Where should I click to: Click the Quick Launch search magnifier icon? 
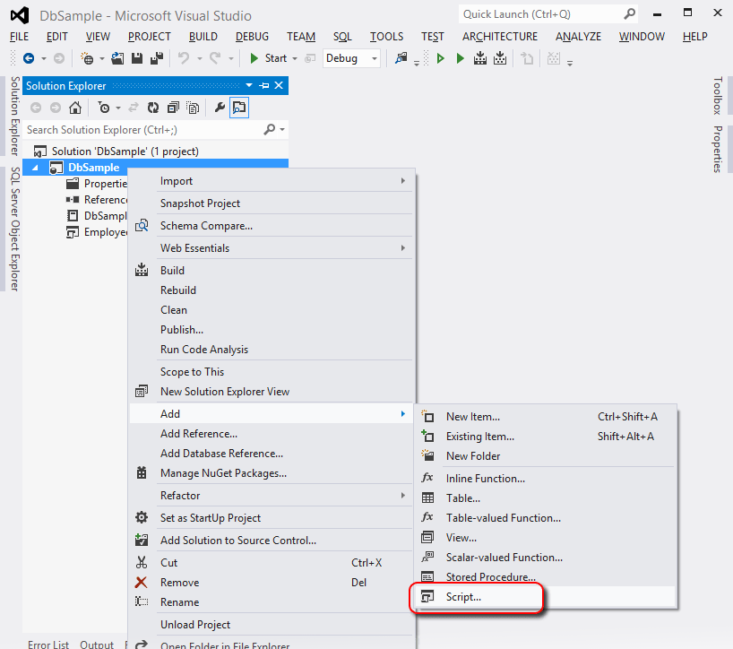tap(629, 14)
